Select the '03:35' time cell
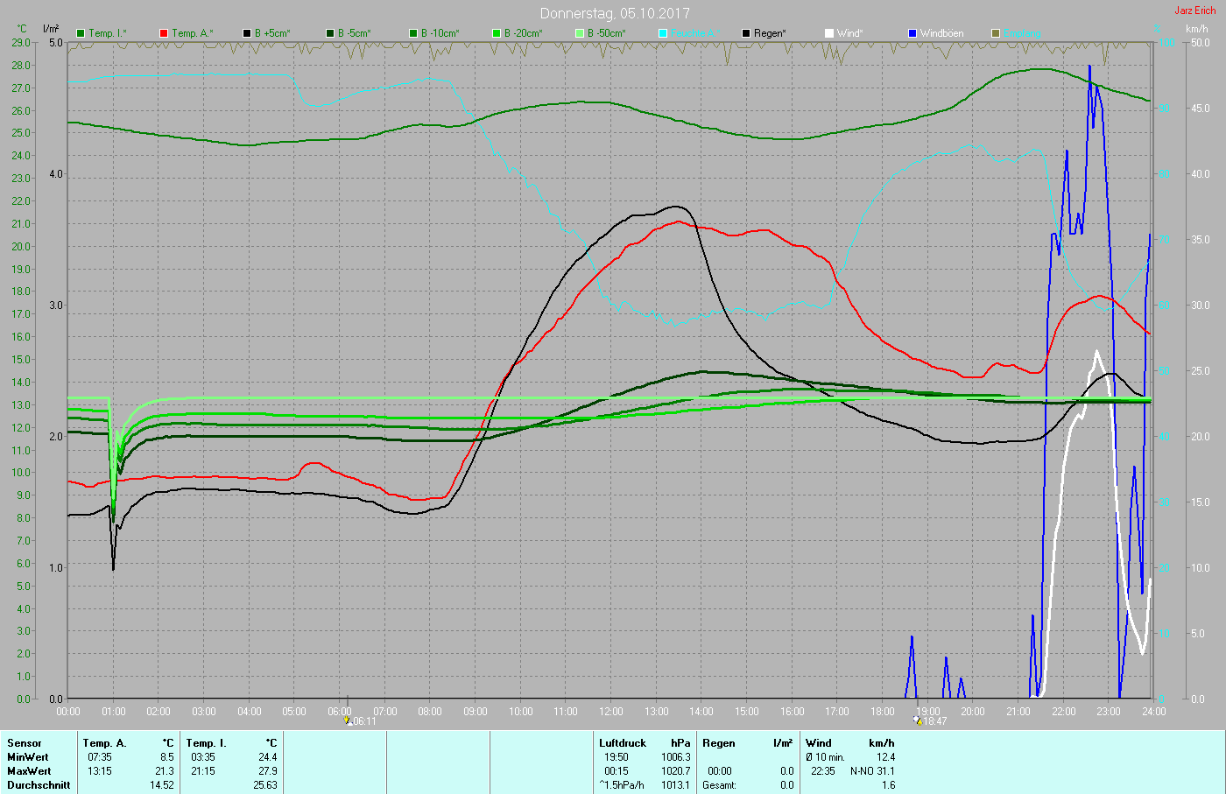1226x794 pixels. tap(203, 757)
